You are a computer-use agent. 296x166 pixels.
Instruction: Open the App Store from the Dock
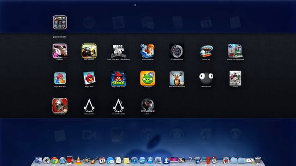click(150, 160)
